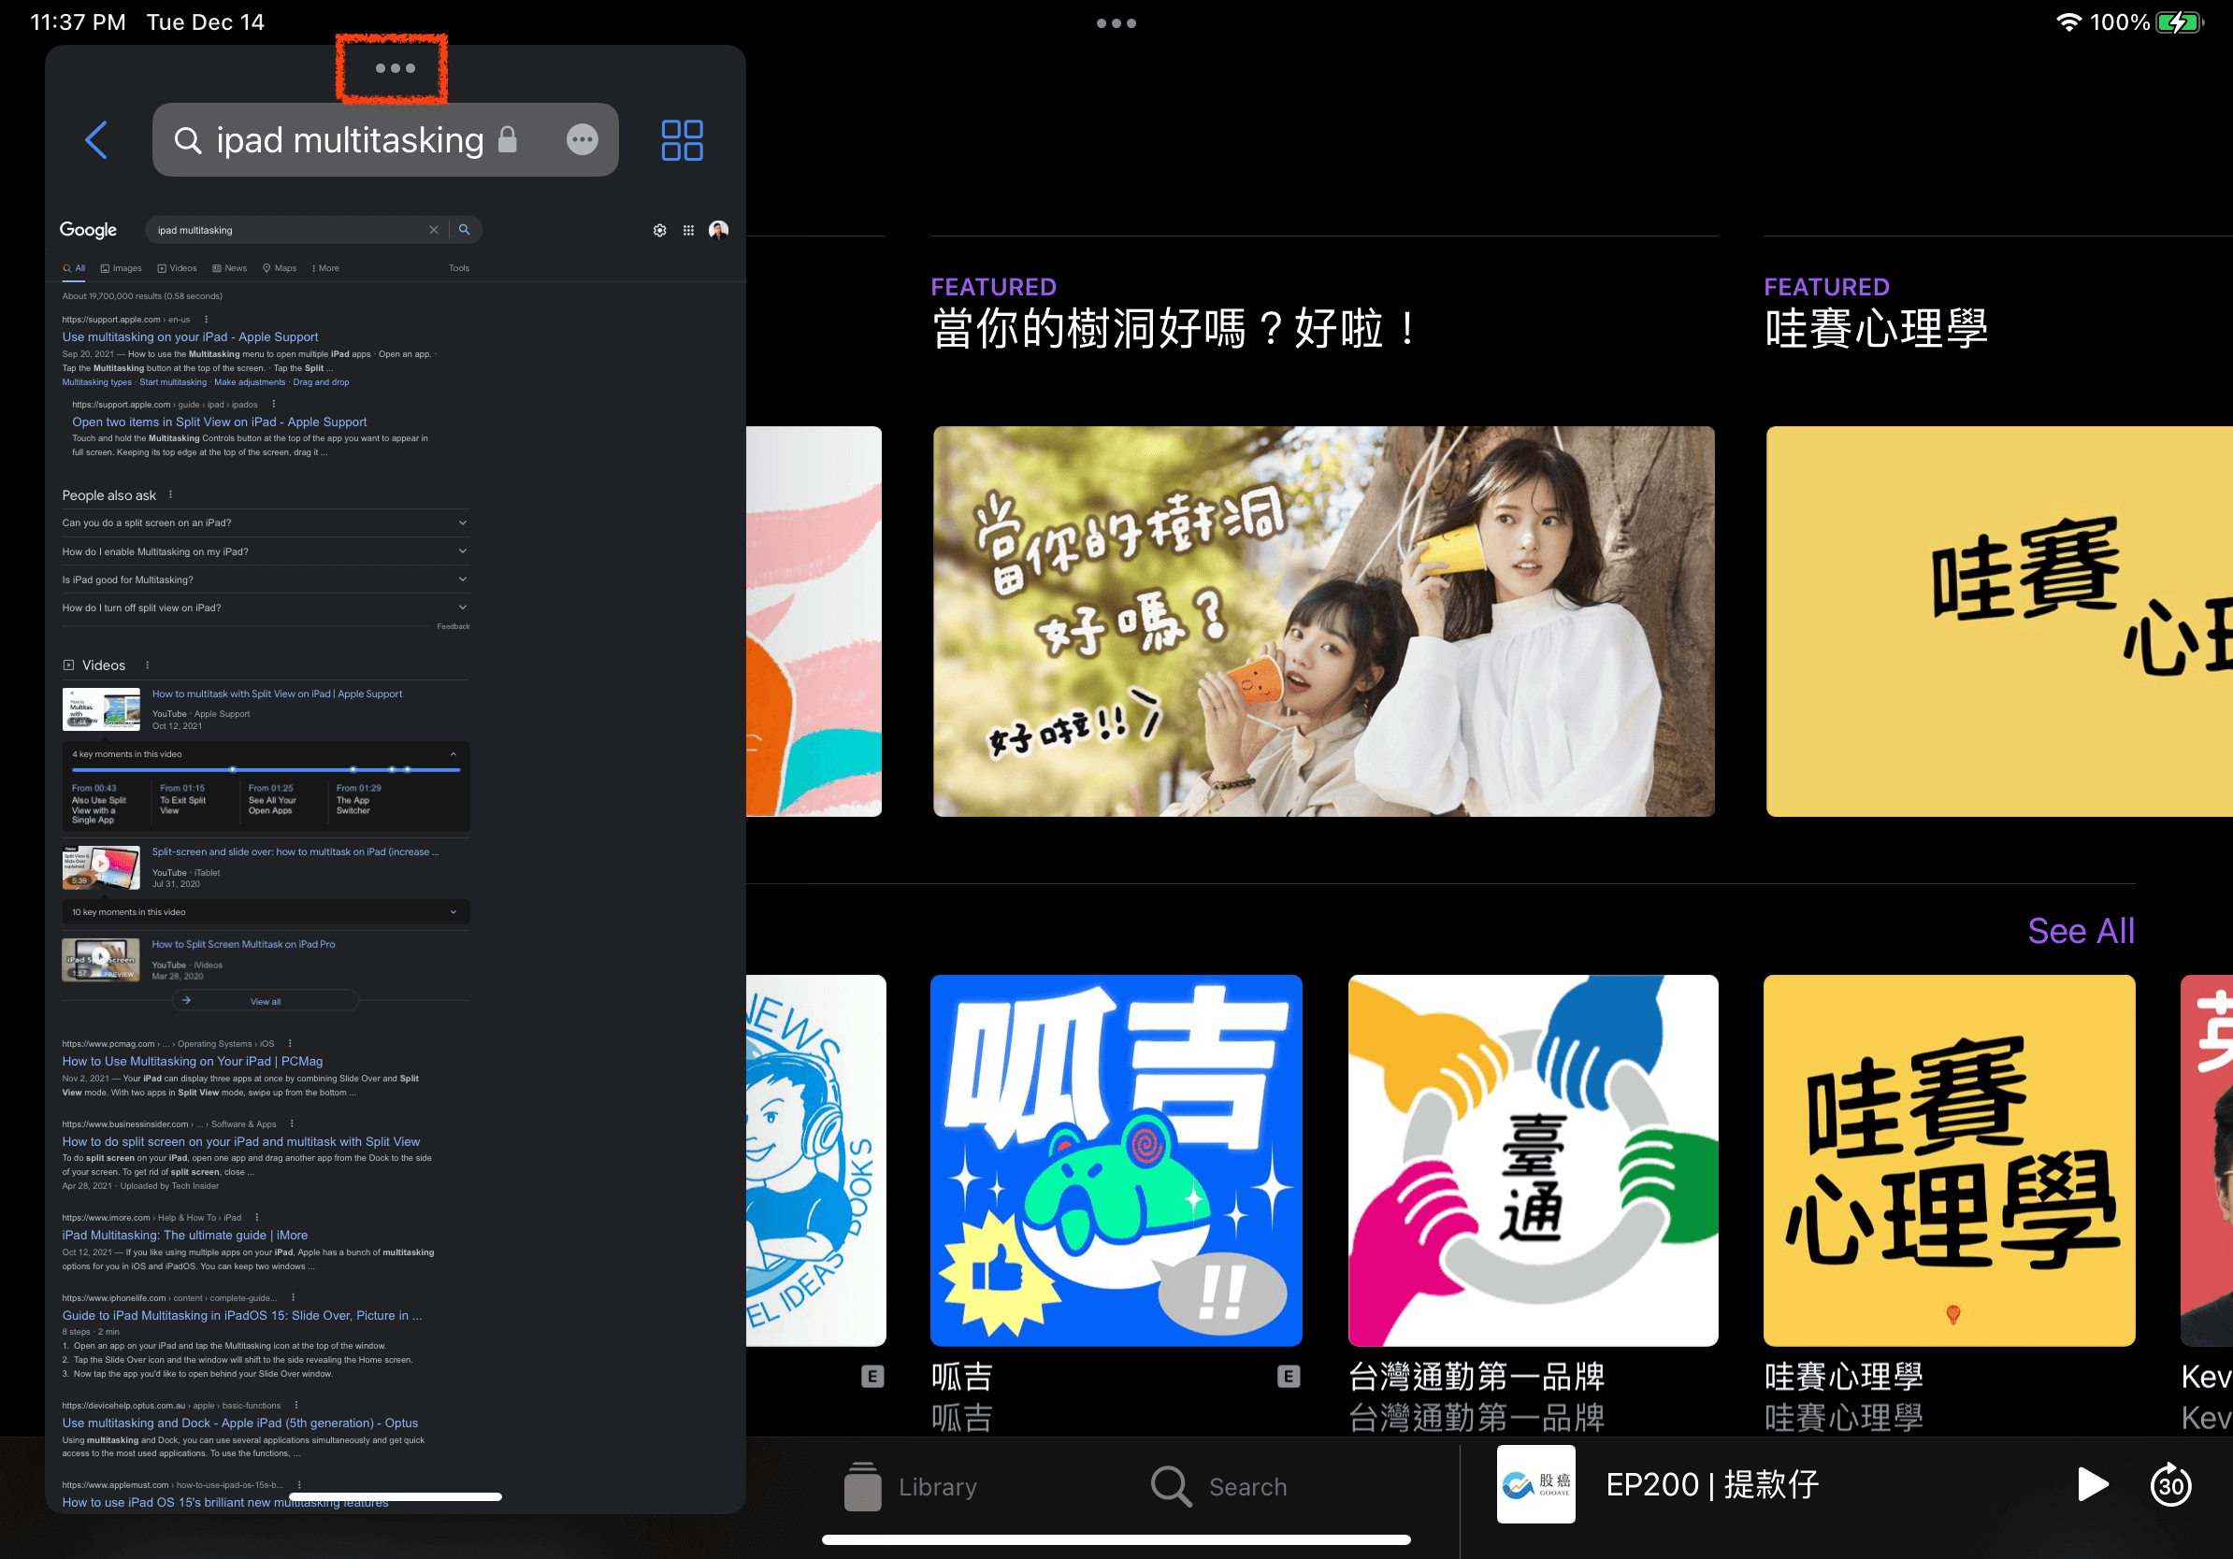The width and height of the screenshot is (2233, 1559).
Task: Tap the Slide Over multitasking dots
Action: coord(395,68)
